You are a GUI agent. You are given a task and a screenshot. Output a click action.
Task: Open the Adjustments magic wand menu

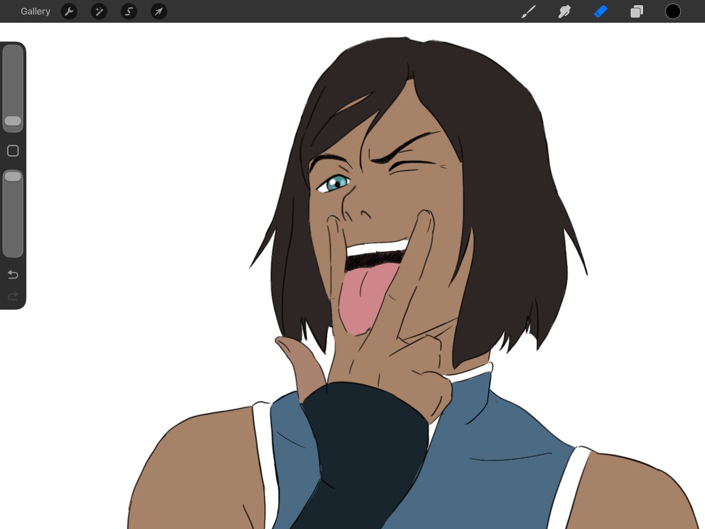coord(99,11)
